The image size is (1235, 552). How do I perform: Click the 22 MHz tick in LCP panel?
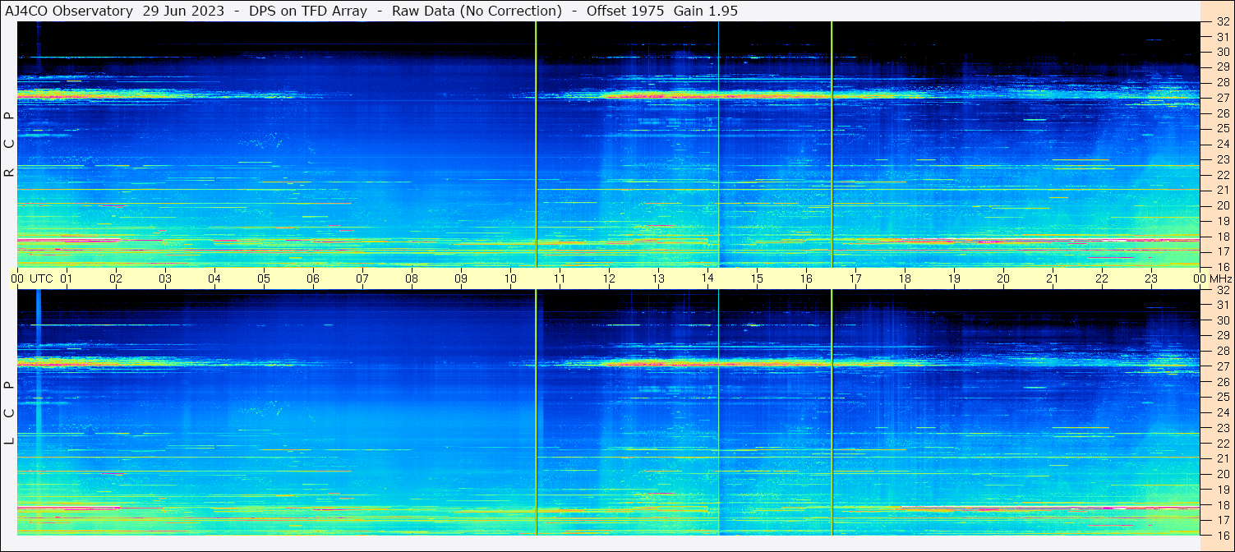[1223, 444]
